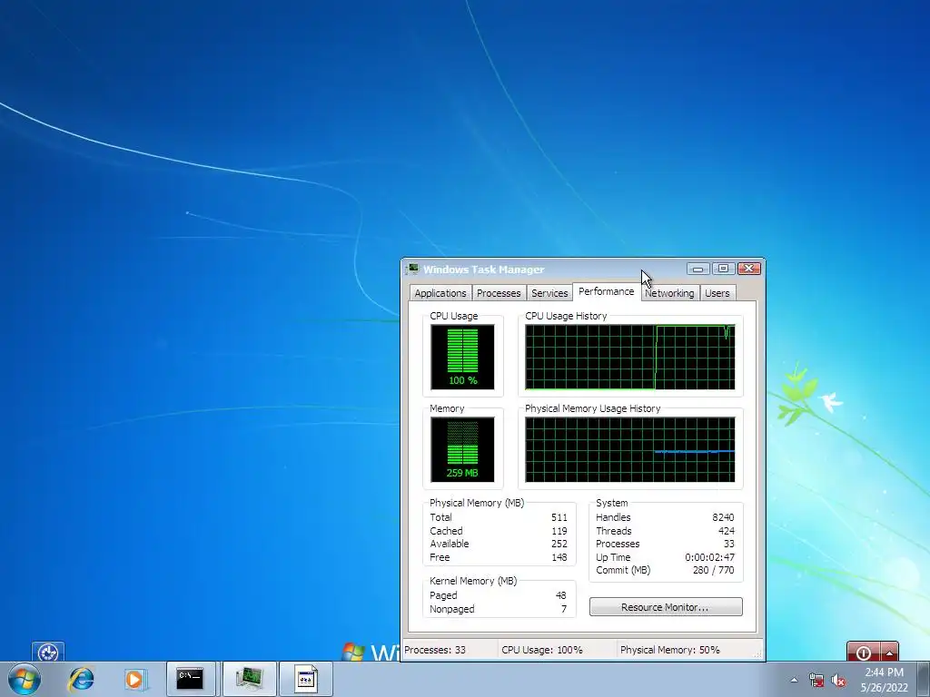Viewport: 930px width, 697px height.
Task: Click the muted volume tray icon
Action: point(838,681)
